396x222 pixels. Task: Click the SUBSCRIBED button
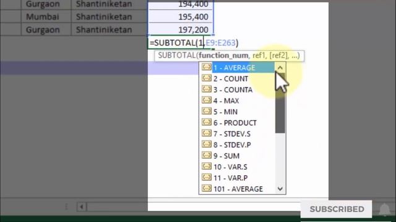click(337, 209)
